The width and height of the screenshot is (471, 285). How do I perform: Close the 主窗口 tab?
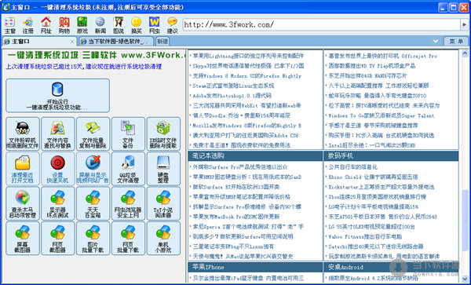[72, 42]
